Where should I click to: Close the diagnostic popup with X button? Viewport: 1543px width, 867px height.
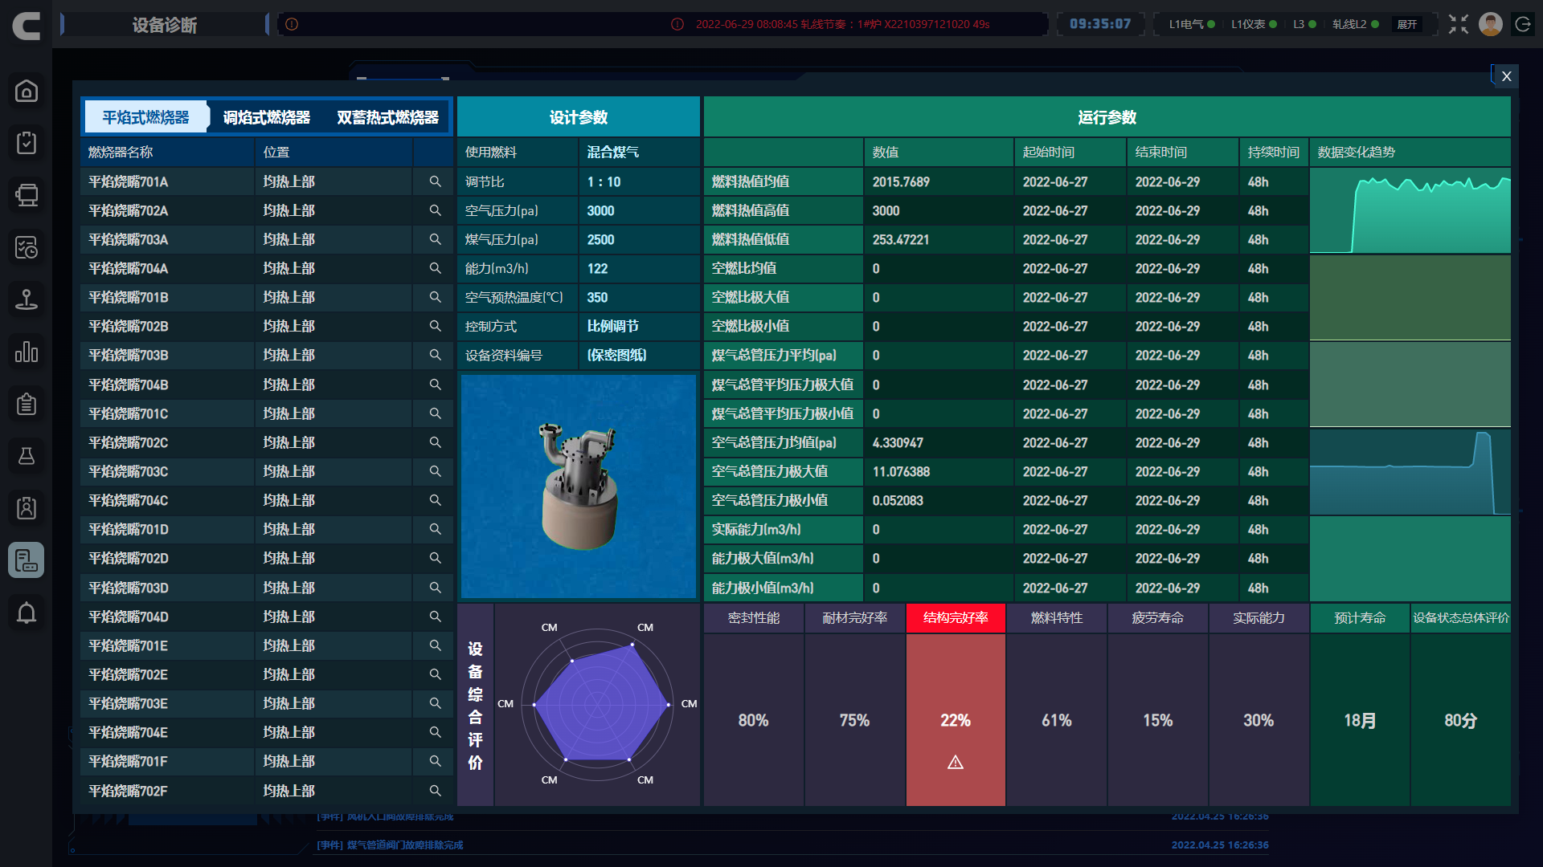[x=1506, y=76]
